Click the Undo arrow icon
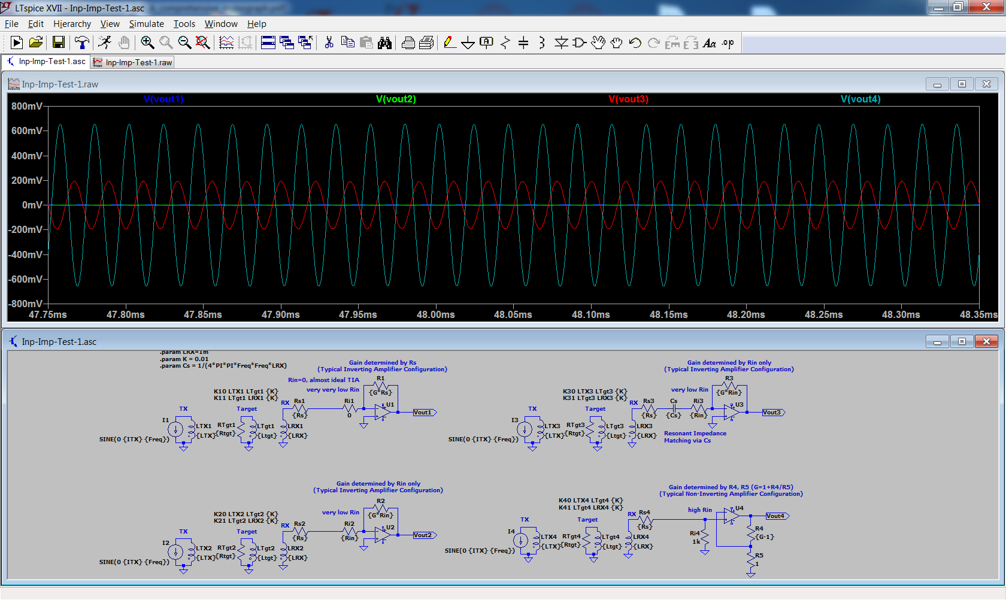The width and height of the screenshot is (1006, 600). (635, 43)
